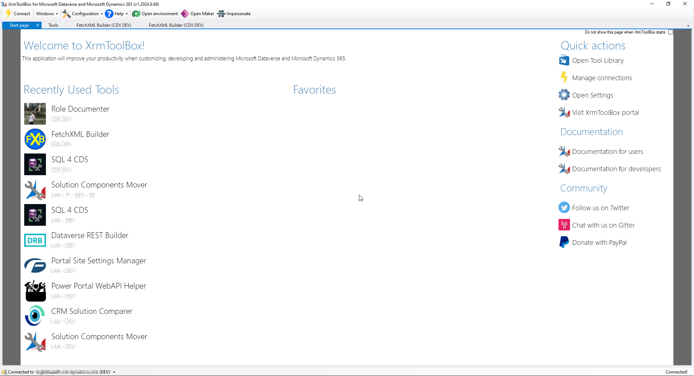
Task: Click the Visit XrmToolBox portal icon
Action: click(564, 112)
